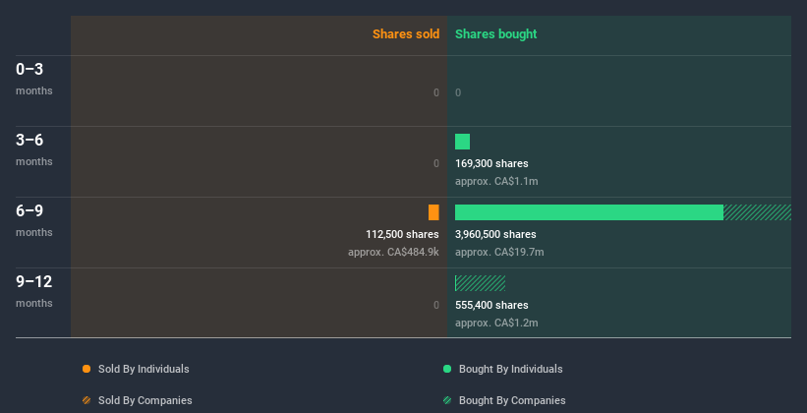Click the shares sold zero in 9–12 months row
This screenshot has height=413, width=807.
[436, 306]
